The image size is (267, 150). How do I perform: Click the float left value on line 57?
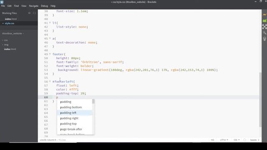pos(73,85)
